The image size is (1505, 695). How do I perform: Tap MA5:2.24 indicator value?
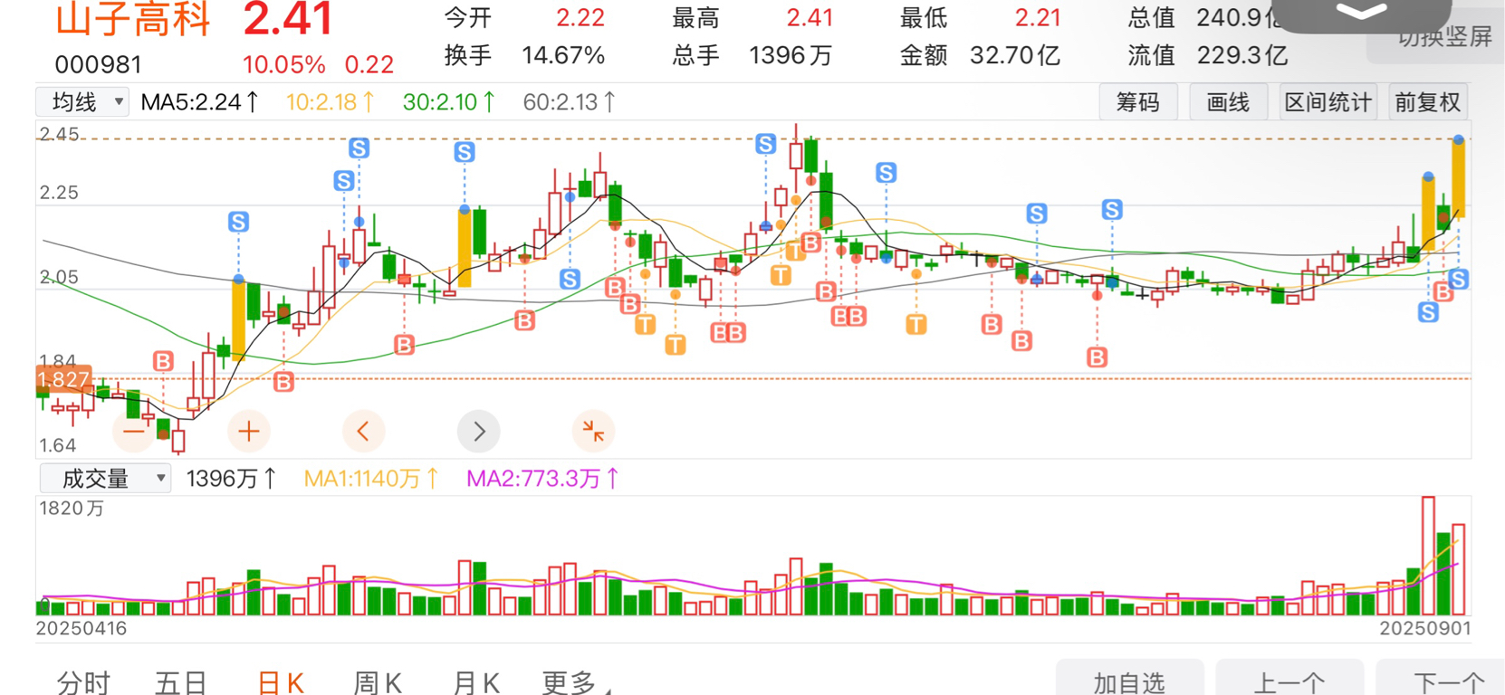(x=199, y=102)
